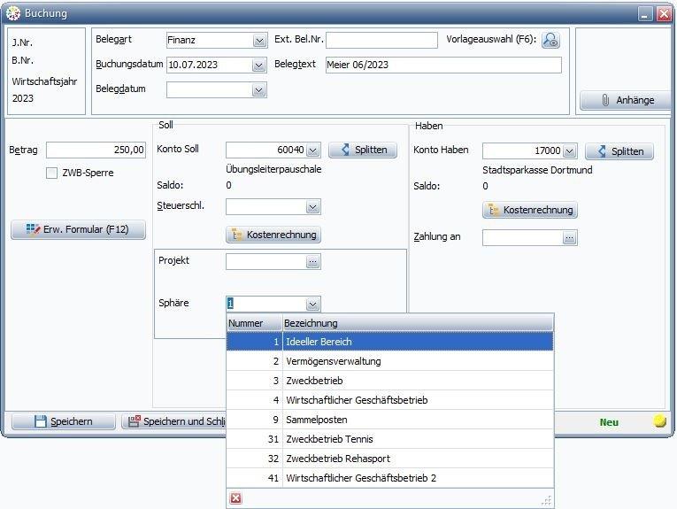Click the red X in dropdown footer
This screenshot has height=509, width=677.
tap(235, 498)
